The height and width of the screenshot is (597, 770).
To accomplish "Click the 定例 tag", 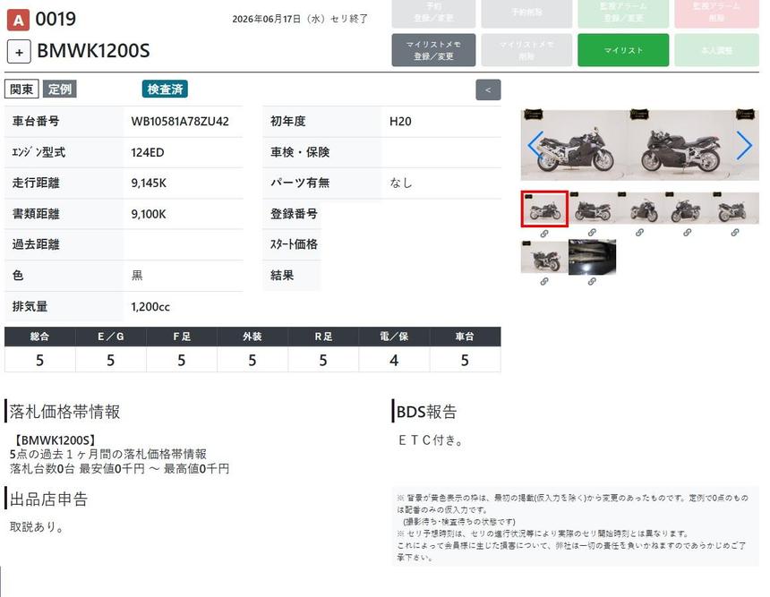I will click(60, 90).
